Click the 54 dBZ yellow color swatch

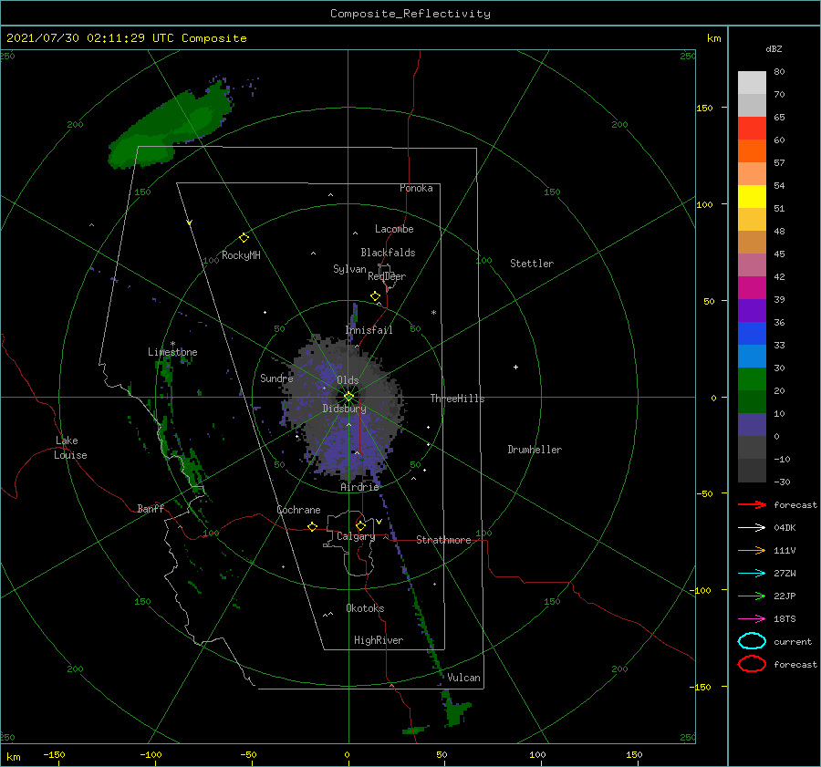[752, 196]
